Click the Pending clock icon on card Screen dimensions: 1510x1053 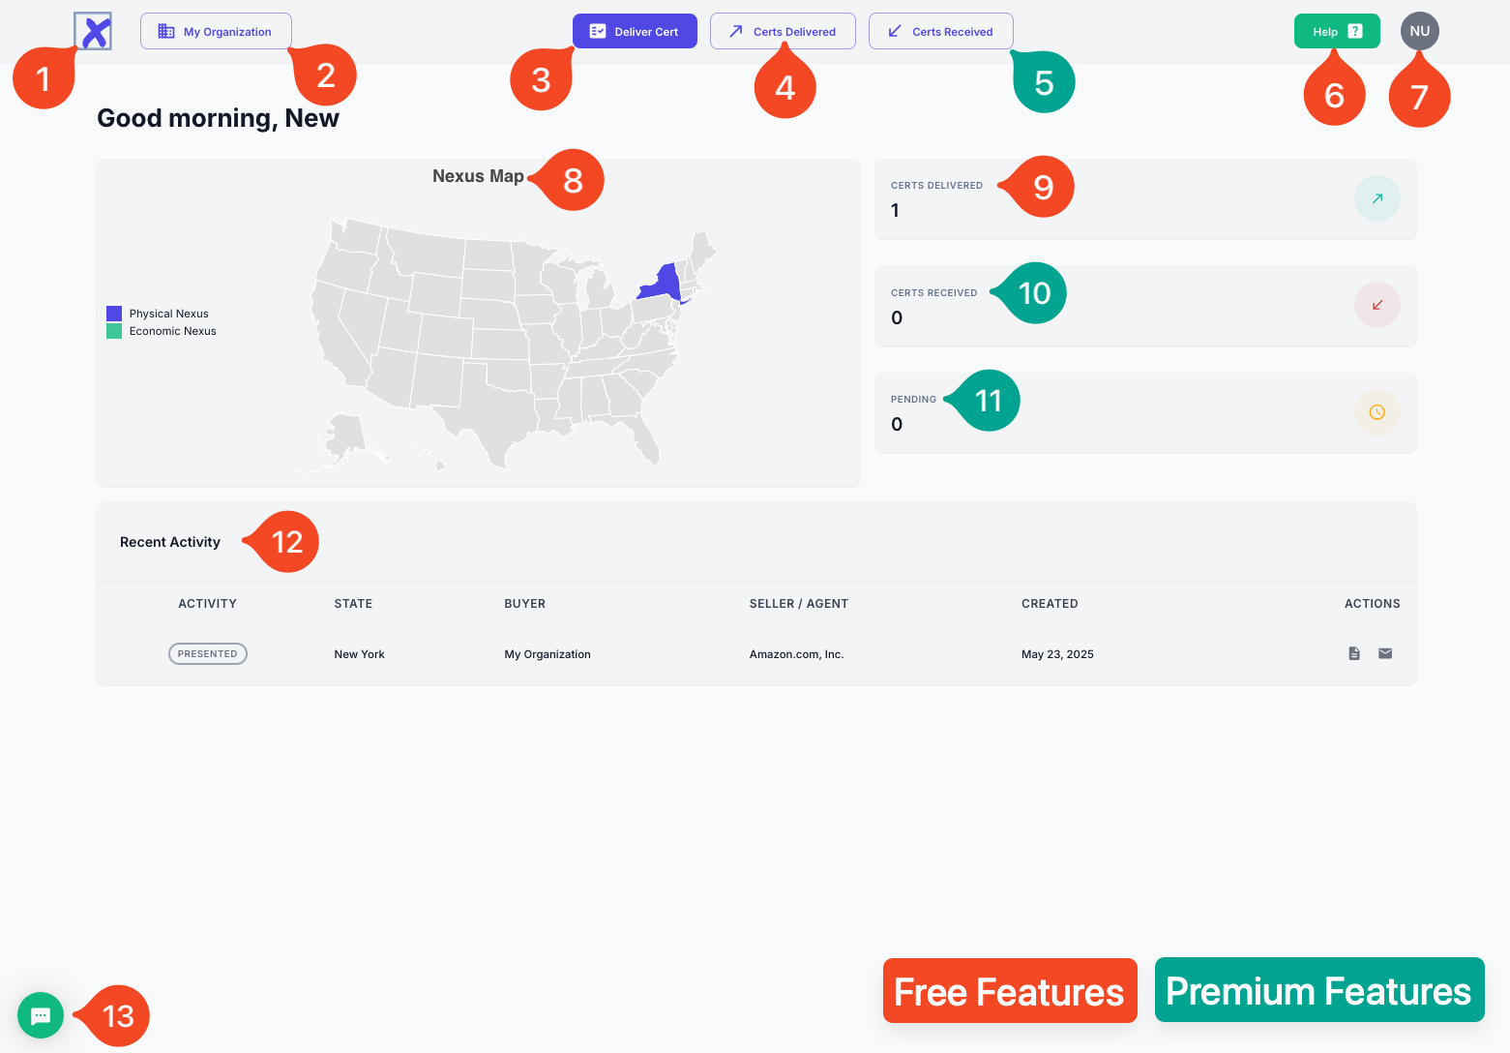pos(1377,412)
